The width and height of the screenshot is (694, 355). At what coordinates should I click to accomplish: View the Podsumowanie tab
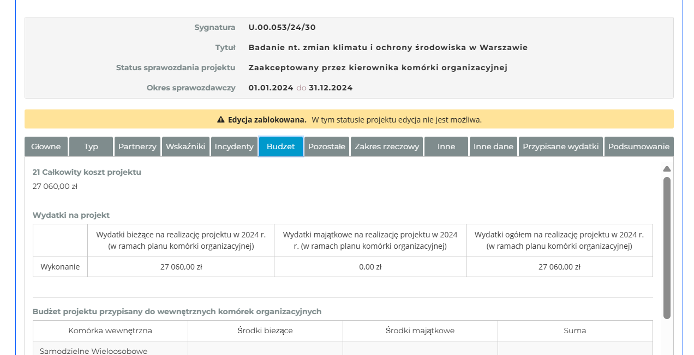pyautogui.click(x=638, y=146)
